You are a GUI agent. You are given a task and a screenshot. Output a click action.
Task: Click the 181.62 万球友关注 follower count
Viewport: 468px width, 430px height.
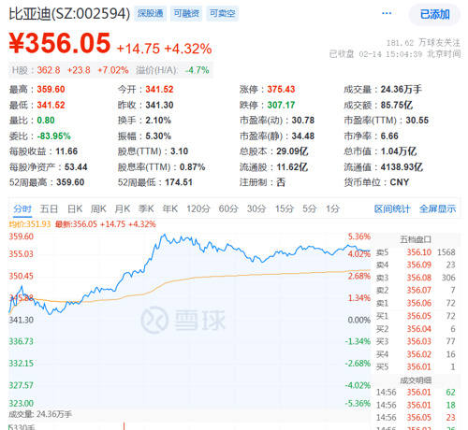423,43
